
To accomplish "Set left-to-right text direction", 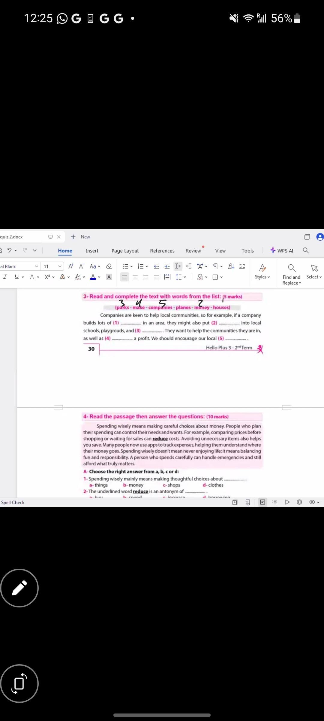I will tap(178, 266).
